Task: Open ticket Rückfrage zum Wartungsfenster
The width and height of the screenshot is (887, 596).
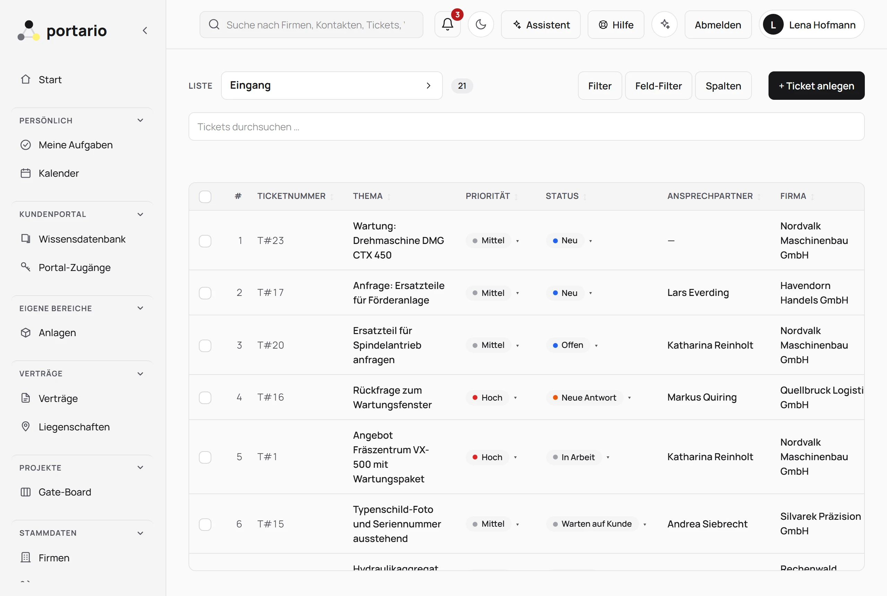Action: click(x=392, y=397)
